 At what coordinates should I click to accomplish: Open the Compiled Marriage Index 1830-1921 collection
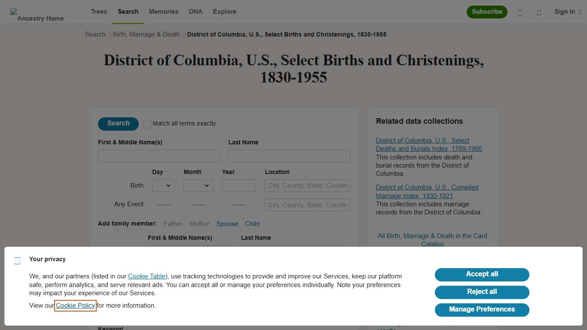427,191
